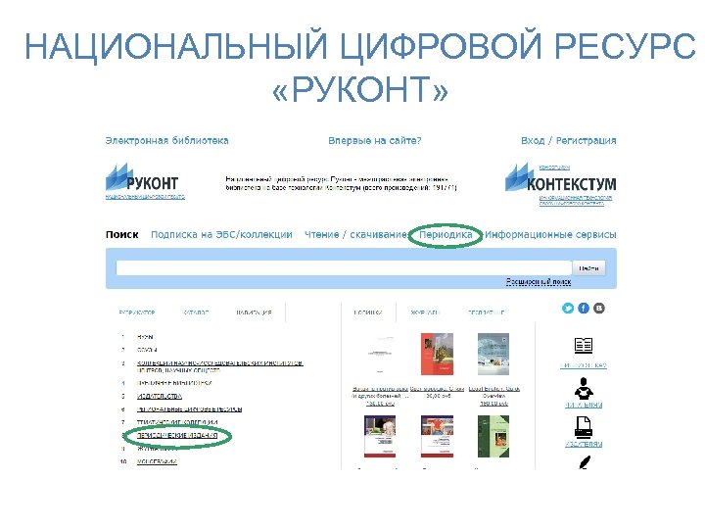
Task: Switch to the Навигация tab
Action: (x=254, y=313)
